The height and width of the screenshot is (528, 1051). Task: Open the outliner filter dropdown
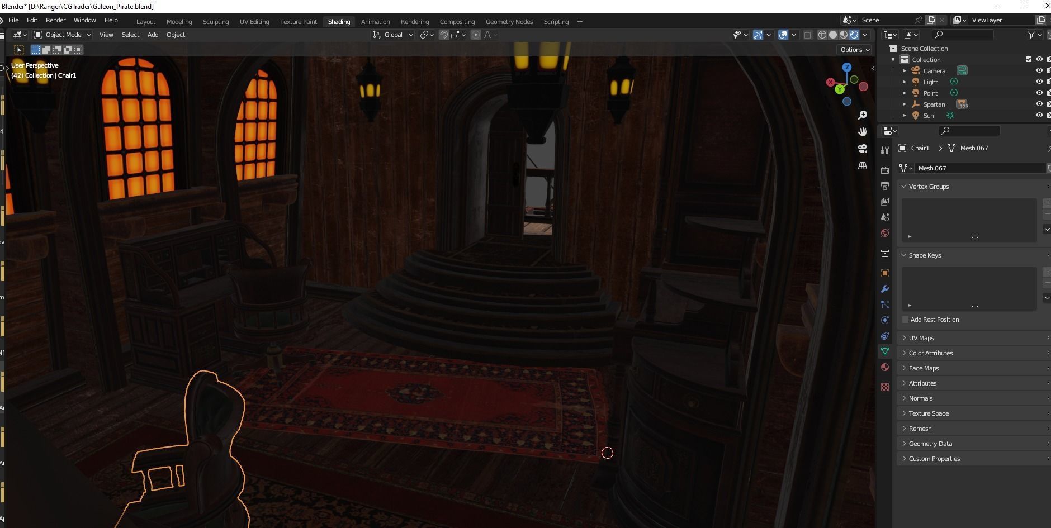pyautogui.click(x=1034, y=35)
